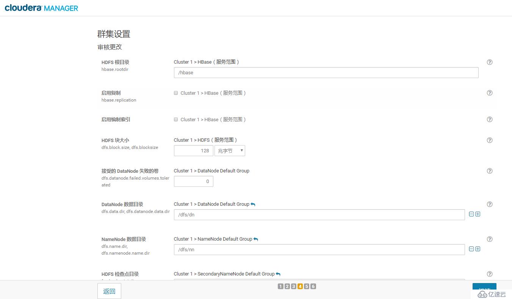Image resolution: width=512 pixels, height=299 pixels.
Task: Enable 启用复制 checkbox for HBase
Action: pyautogui.click(x=176, y=93)
